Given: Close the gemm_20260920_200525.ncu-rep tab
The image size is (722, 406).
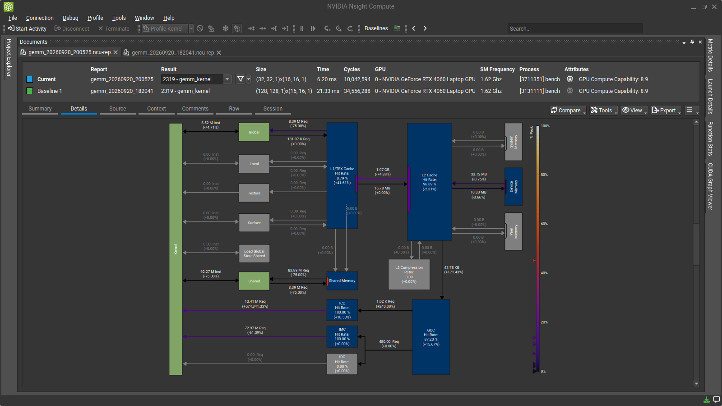Looking at the screenshot, I should coord(116,52).
